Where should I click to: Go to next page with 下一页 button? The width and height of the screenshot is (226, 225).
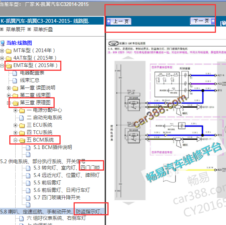(202, 21)
